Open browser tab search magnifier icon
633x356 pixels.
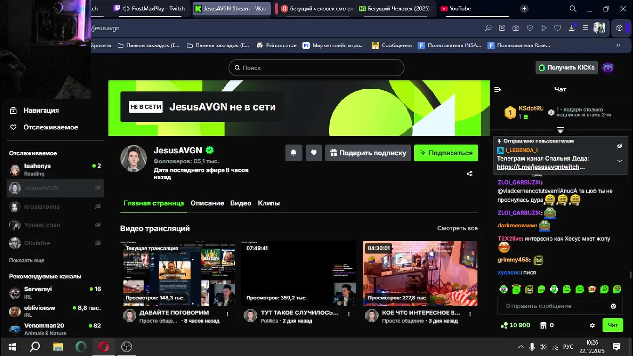pos(573,9)
